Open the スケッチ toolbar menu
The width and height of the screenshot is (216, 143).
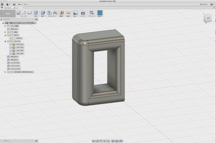click(x=24, y=16)
